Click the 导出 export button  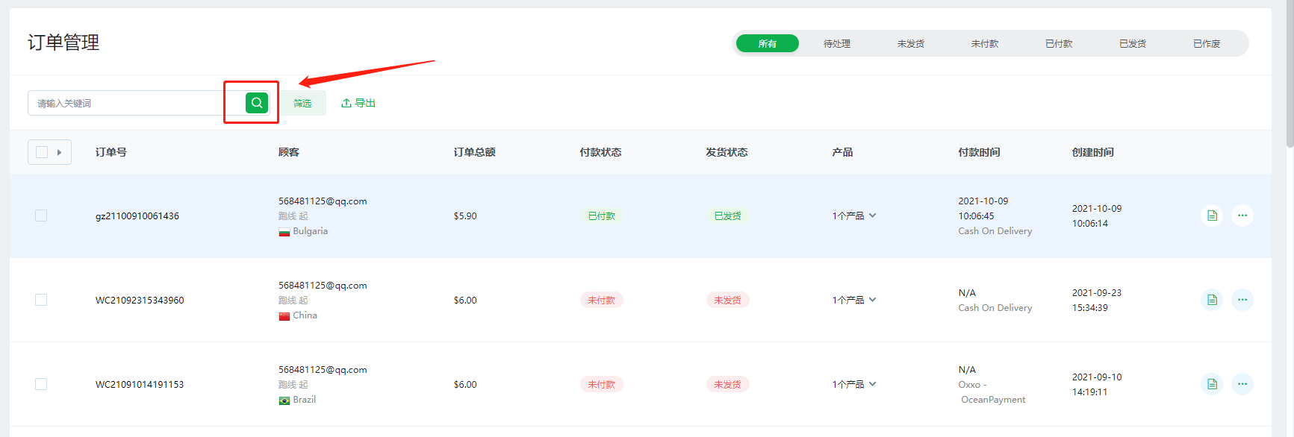coord(358,103)
